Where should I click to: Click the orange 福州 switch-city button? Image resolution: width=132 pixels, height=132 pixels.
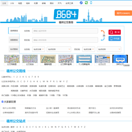click(x=123, y=13)
